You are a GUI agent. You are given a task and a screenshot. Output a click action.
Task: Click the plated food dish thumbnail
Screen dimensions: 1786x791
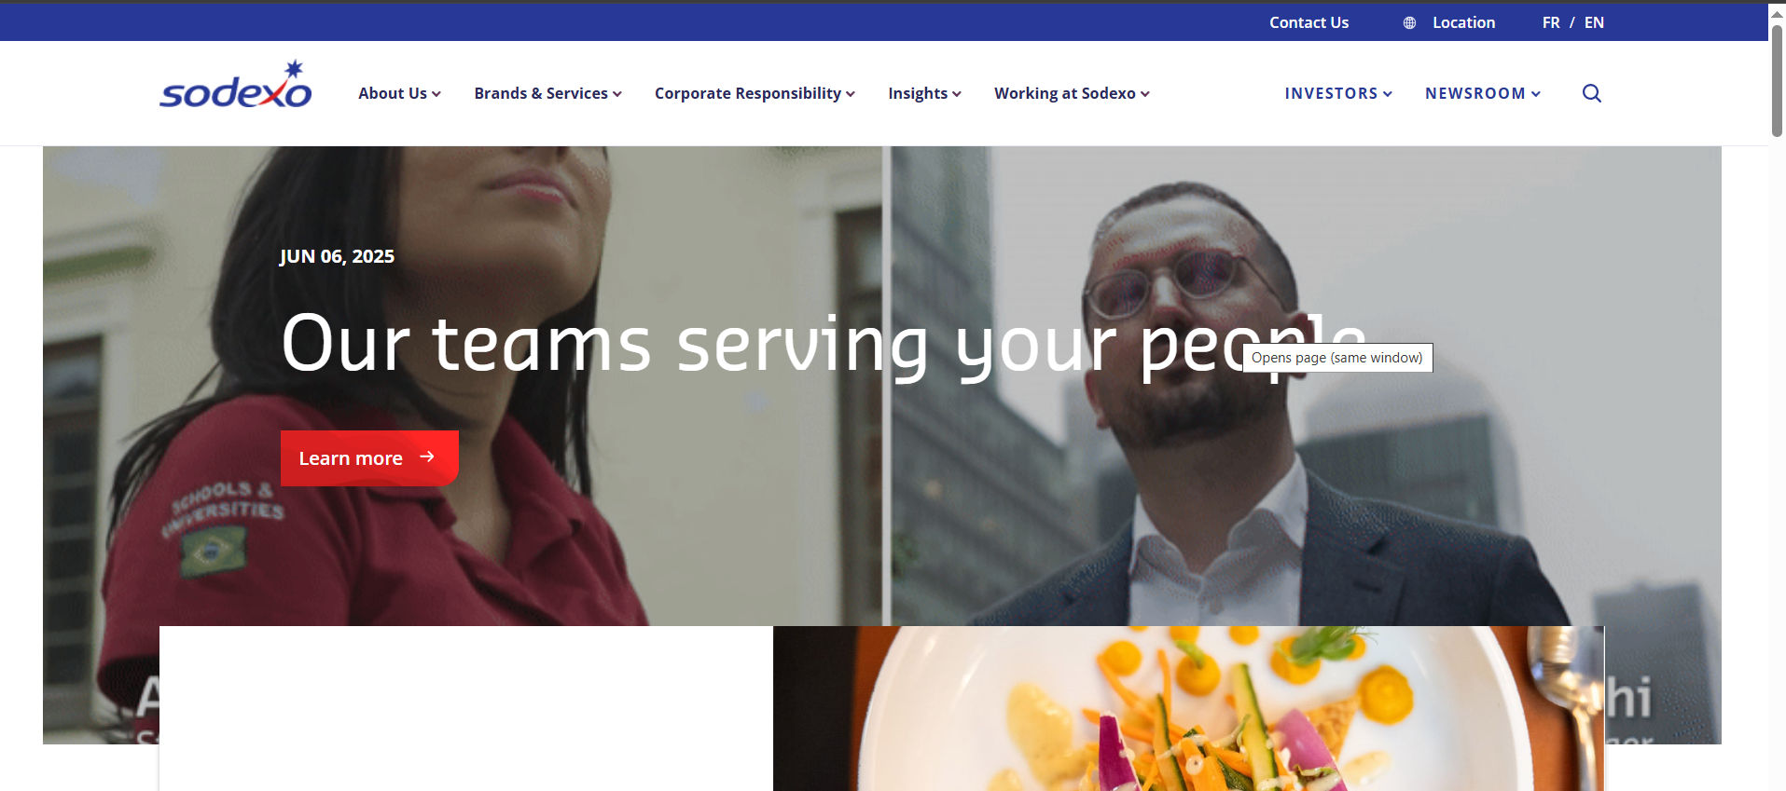click(1188, 708)
